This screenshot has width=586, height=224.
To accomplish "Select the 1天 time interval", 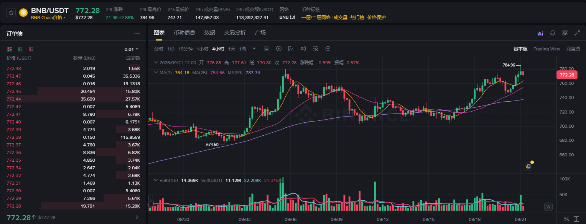I will click(x=232, y=49).
